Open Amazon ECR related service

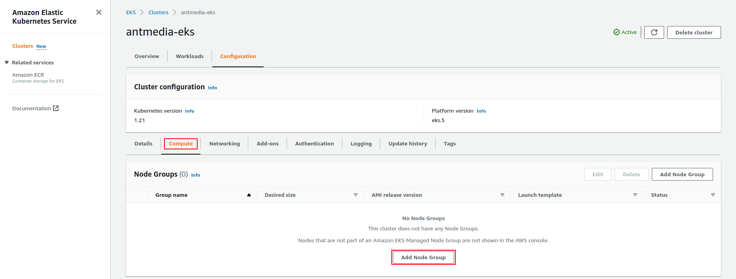(x=28, y=75)
